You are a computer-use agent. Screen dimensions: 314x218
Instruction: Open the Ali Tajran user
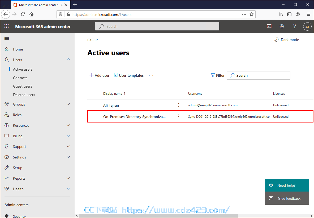(x=111, y=105)
